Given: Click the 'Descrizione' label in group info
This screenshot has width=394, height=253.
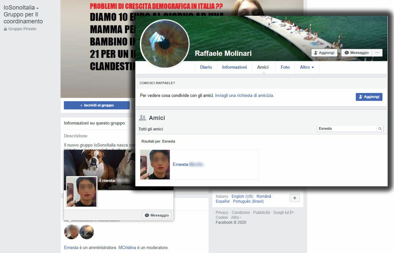Looking at the screenshot, I should 76,136.
